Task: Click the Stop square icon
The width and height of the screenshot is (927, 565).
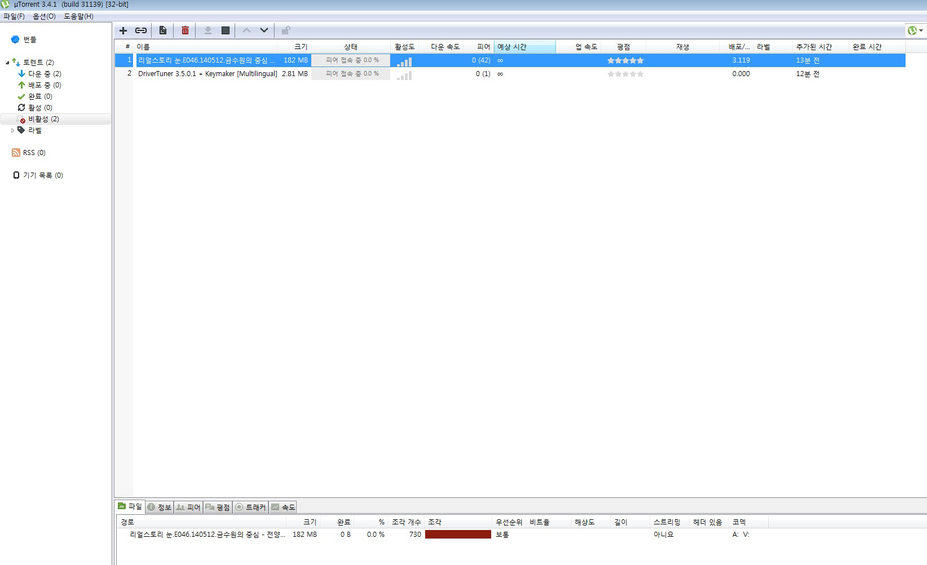Action: coord(226,30)
